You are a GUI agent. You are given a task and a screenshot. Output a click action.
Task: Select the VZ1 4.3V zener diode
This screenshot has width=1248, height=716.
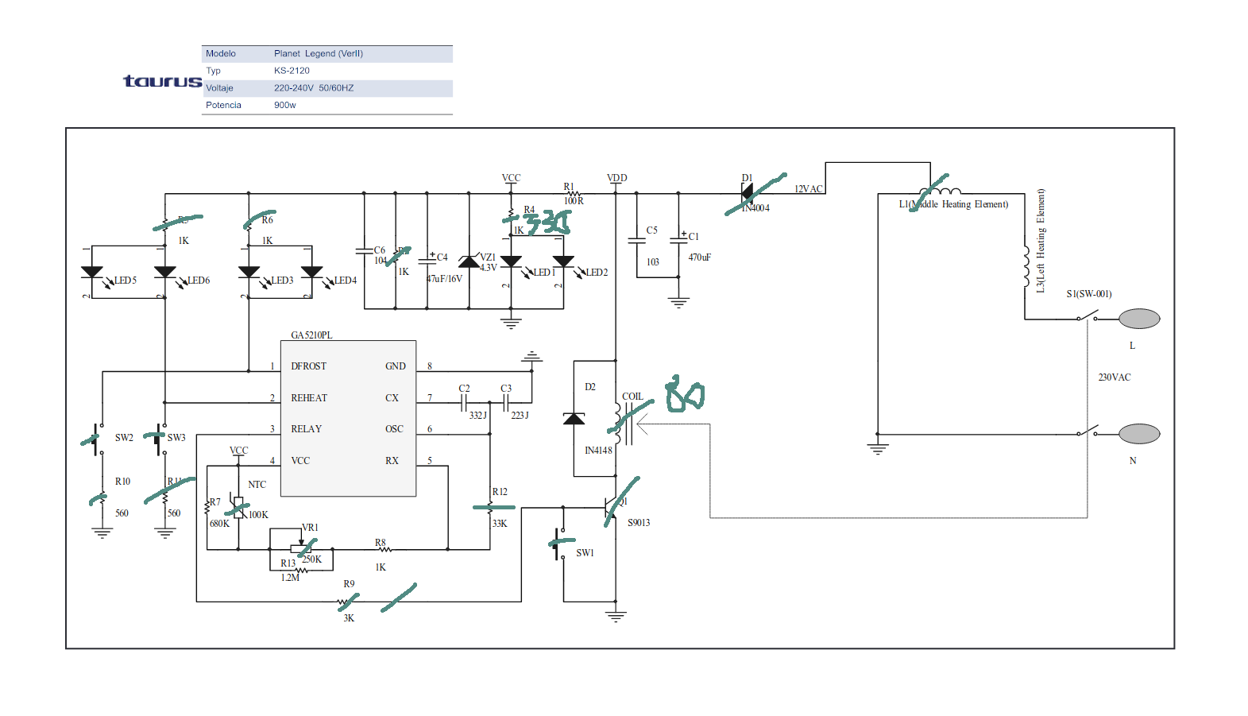coord(469,261)
